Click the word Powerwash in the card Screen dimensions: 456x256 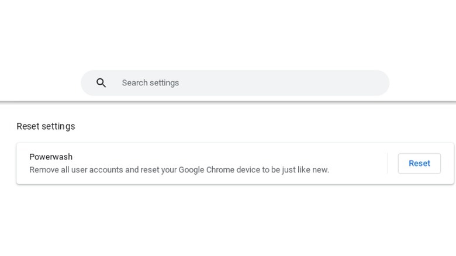coord(51,157)
